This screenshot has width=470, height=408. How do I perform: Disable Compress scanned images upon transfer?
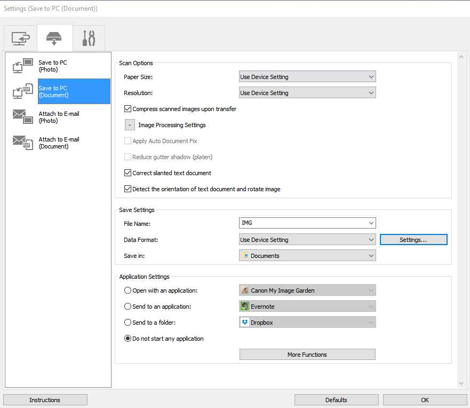[127, 108]
